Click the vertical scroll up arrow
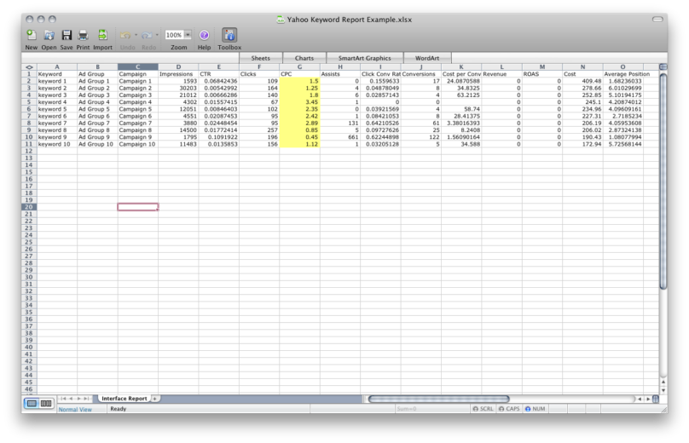 pyautogui.click(x=663, y=382)
